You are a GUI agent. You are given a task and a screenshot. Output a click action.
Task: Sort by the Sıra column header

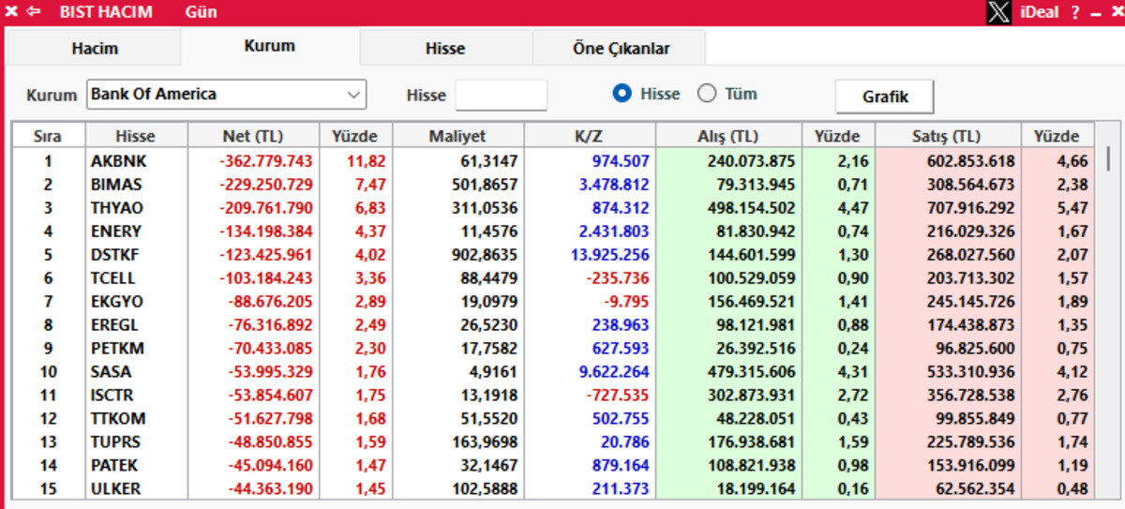coord(48,136)
